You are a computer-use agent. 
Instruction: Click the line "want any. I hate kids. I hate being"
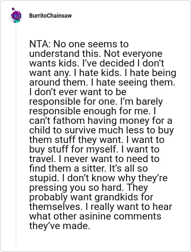point(103,73)
